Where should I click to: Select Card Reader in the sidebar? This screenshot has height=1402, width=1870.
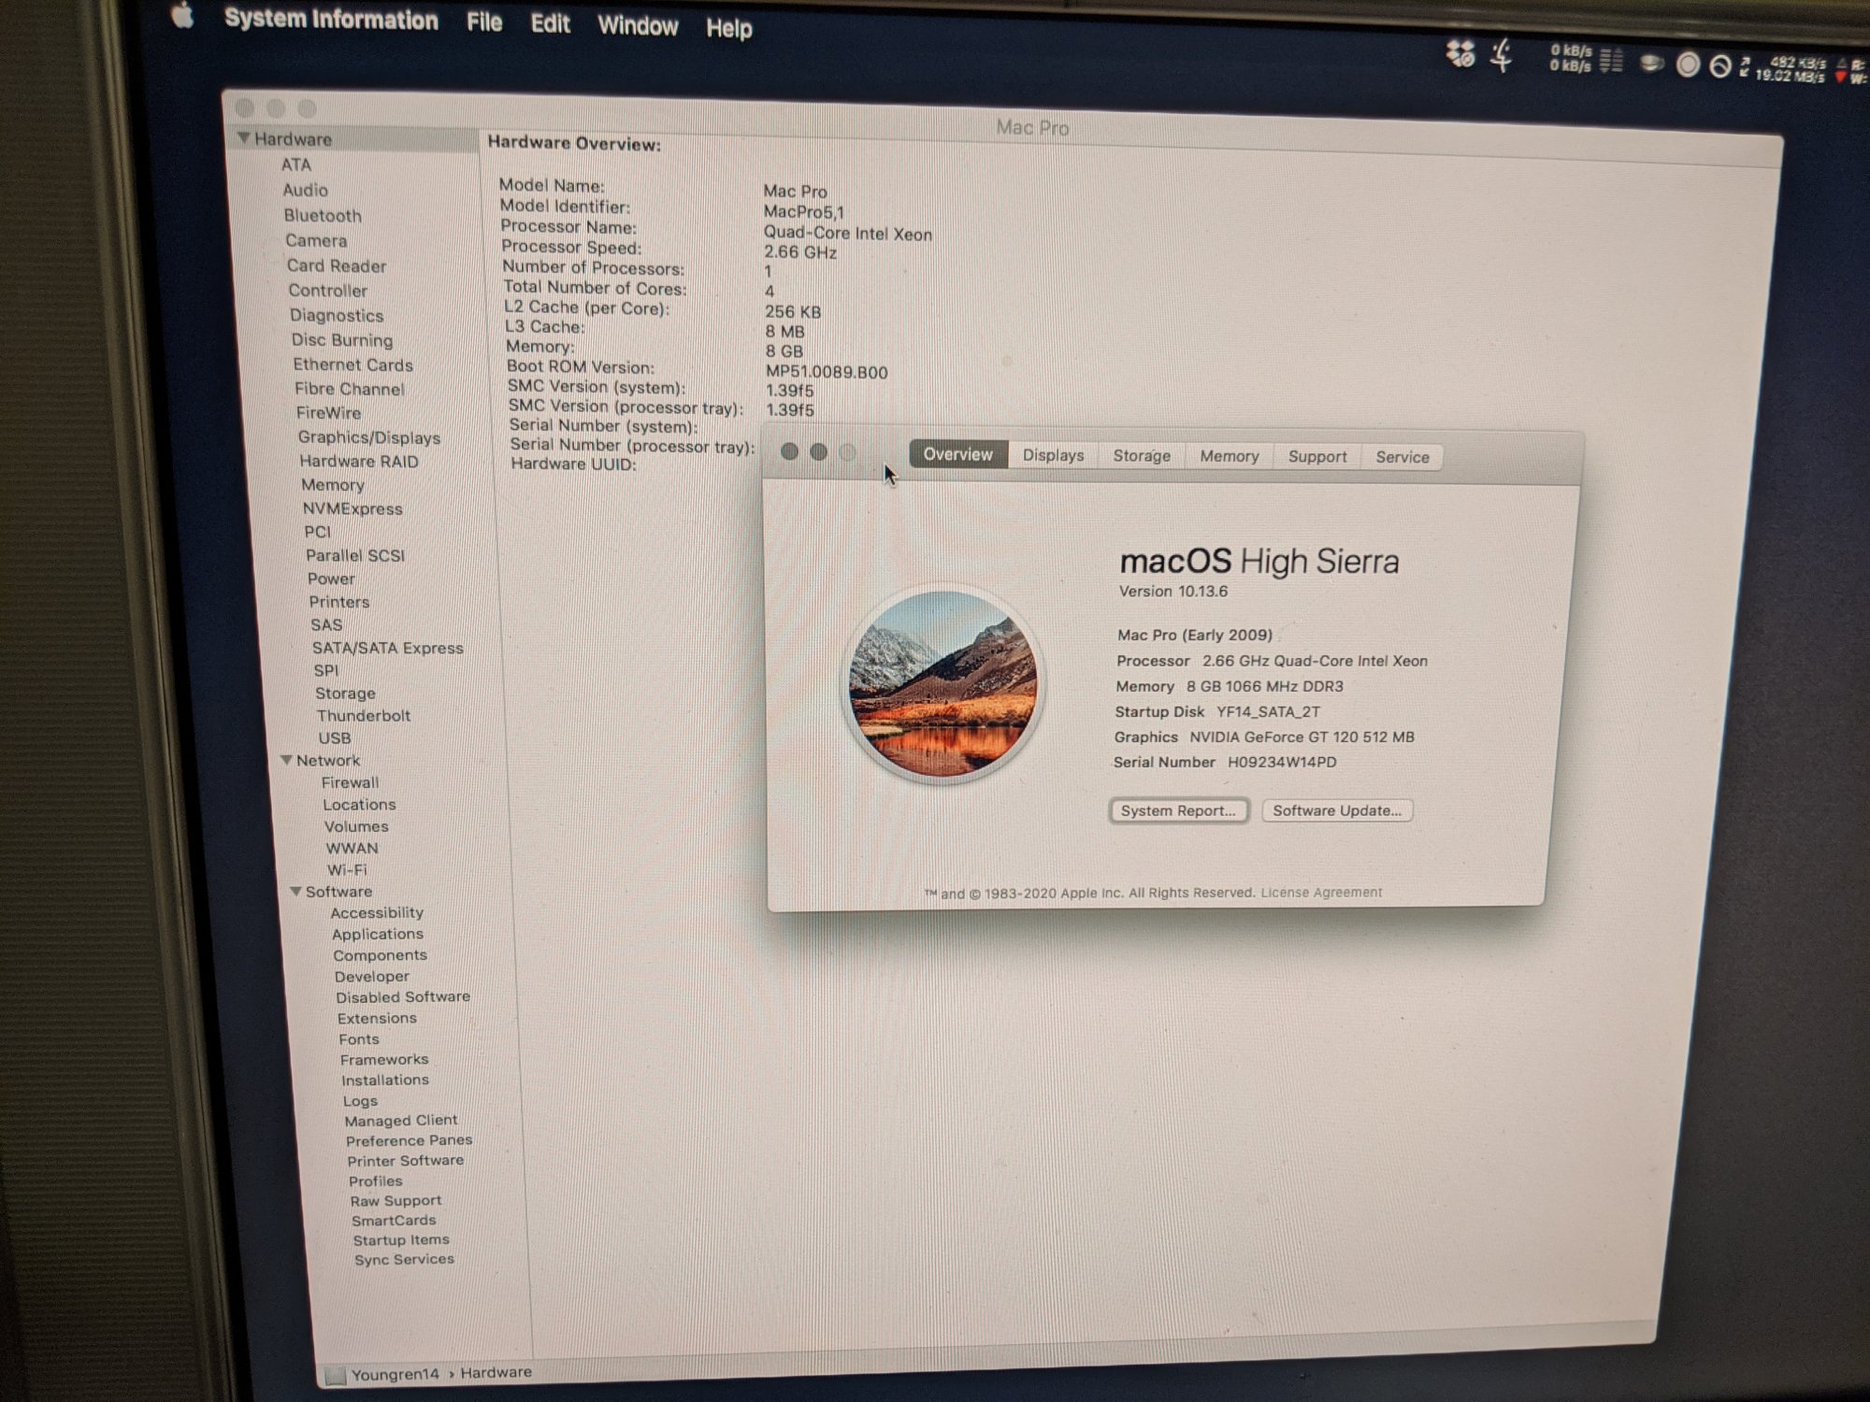(337, 265)
